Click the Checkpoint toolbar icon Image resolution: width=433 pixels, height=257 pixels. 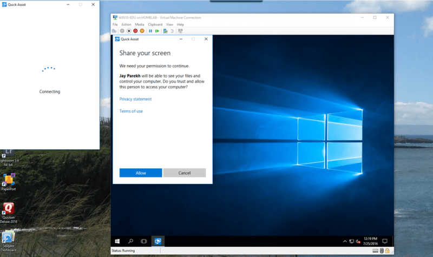point(165,31)
